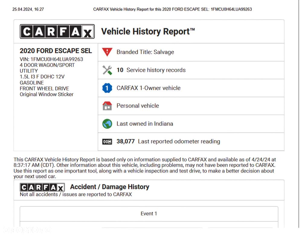Click the Vehicle History Report heading
This screenshot has width=302, height=236.
148,31
